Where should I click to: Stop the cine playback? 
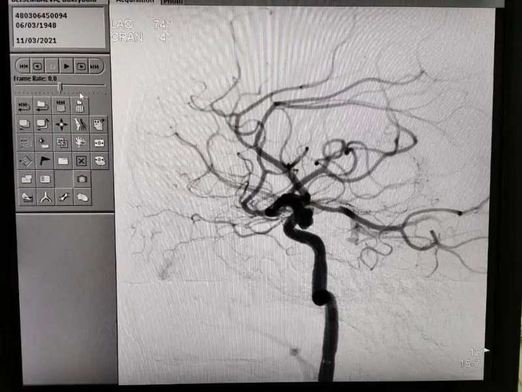(x=52, y=67)
